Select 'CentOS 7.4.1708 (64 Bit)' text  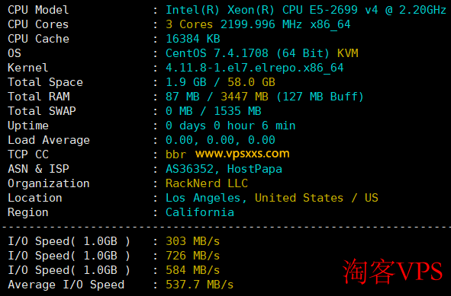247,53
